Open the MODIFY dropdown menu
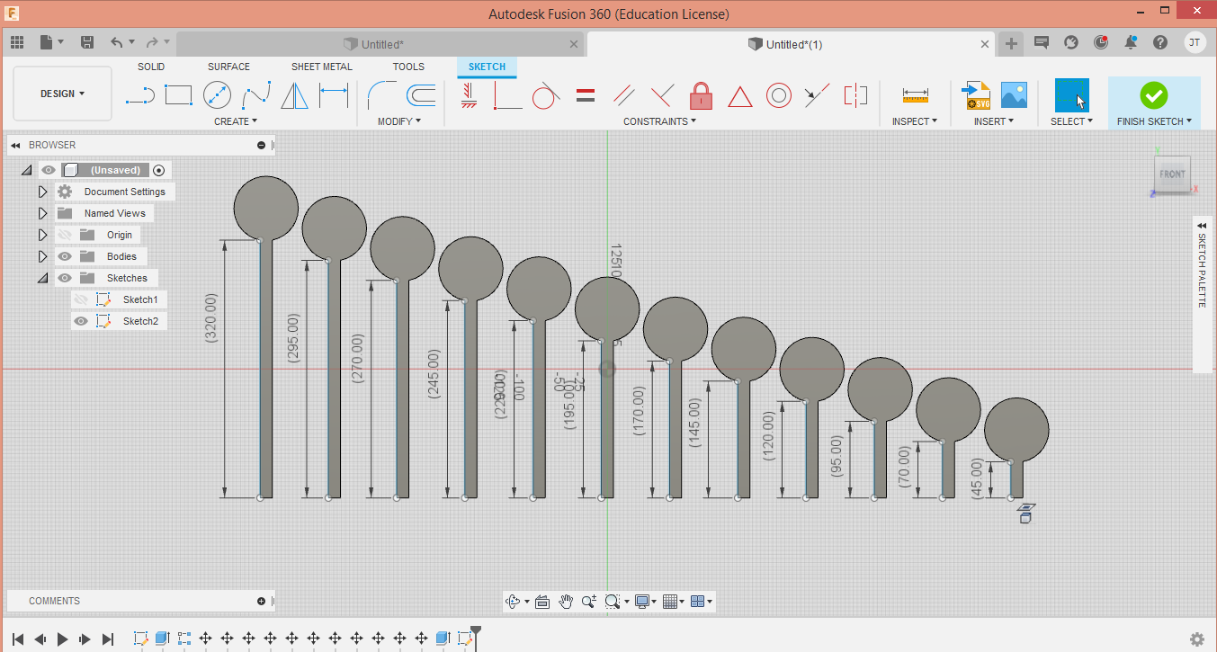Screen dimensions: 1217x652 (x=399, y=121)
